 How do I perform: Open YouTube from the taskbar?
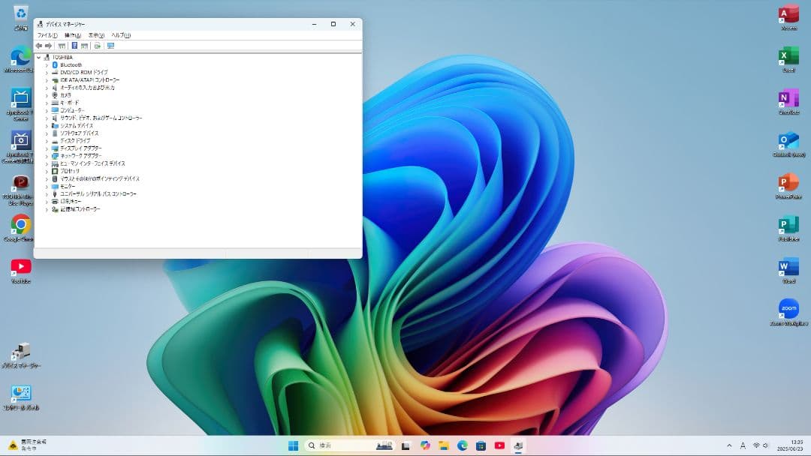pyautogui.click(x=498, y=445)
